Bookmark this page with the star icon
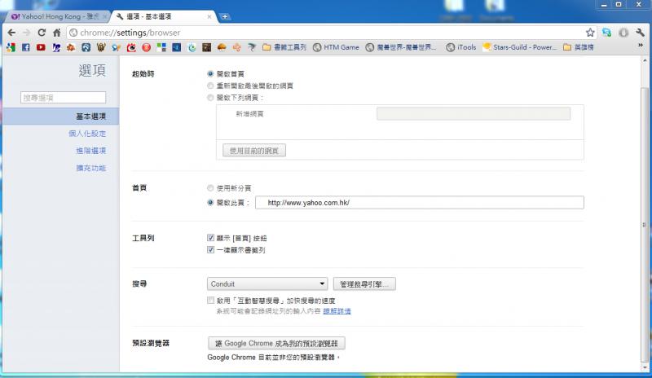Image resolution: width=652 pixels, height=378 pixels. (x=590, y=33)
